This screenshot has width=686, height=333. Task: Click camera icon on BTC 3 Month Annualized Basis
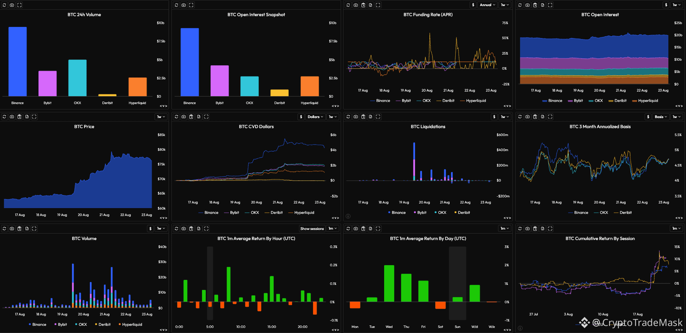coord(527,117)
